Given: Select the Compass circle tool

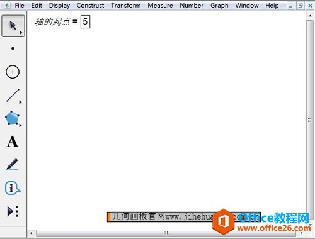Looking at the screenshot, I should click(13, 72).
